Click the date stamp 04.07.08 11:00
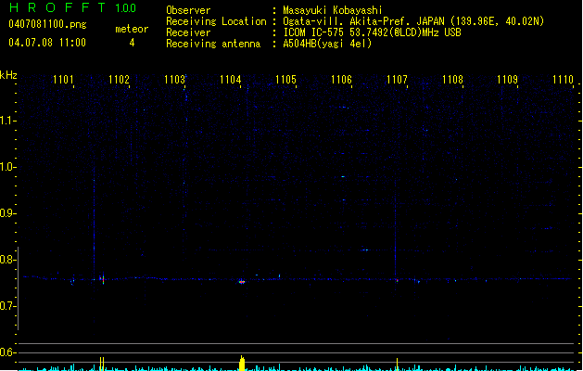This screenshot has height=371, width=583. pos(47,43)
